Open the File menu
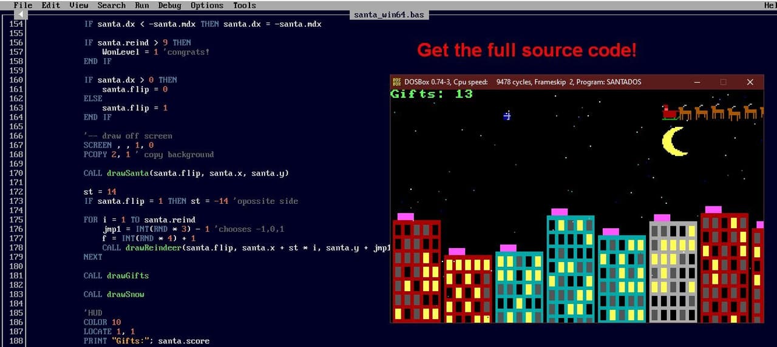 23,5
